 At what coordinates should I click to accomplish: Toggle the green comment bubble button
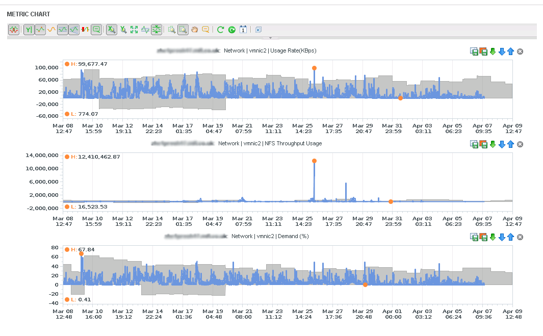pos(96,30)
